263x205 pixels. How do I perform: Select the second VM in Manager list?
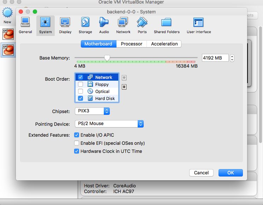tap(8, 50)
